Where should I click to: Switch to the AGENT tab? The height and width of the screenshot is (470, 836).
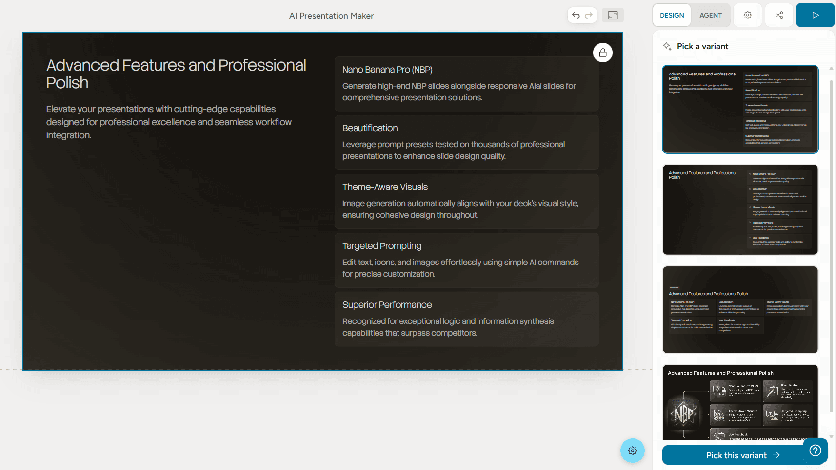[710, 15]
